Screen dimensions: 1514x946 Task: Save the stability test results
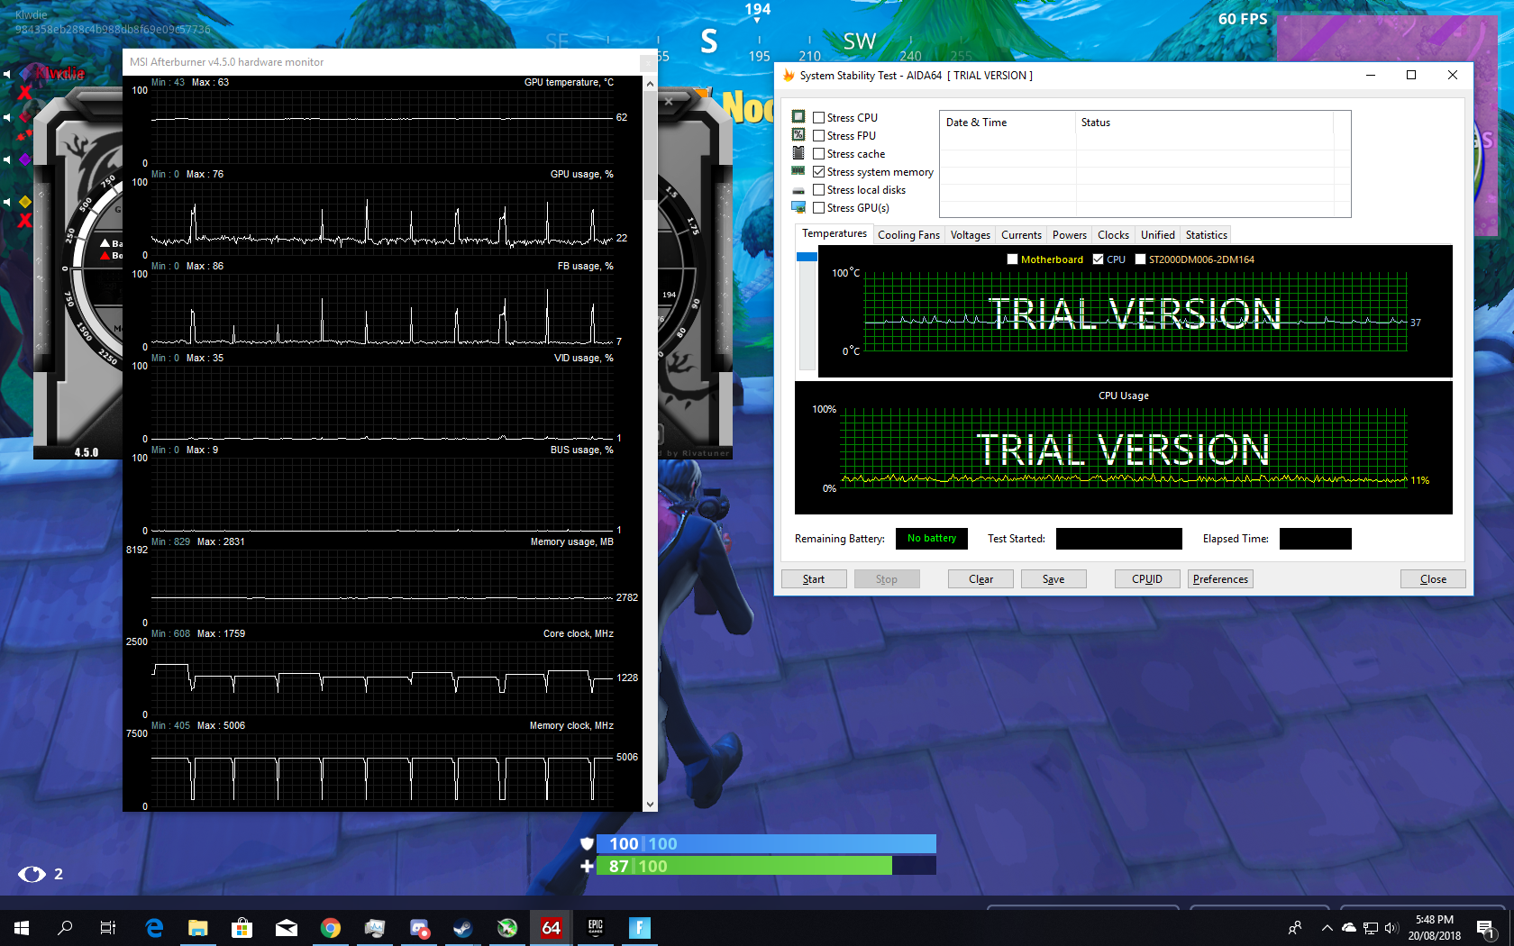[x=1053, y=579]
